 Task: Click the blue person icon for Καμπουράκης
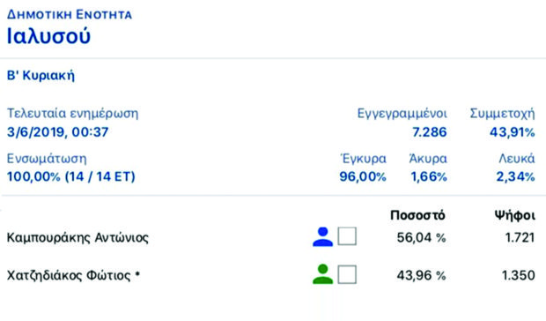323,237
